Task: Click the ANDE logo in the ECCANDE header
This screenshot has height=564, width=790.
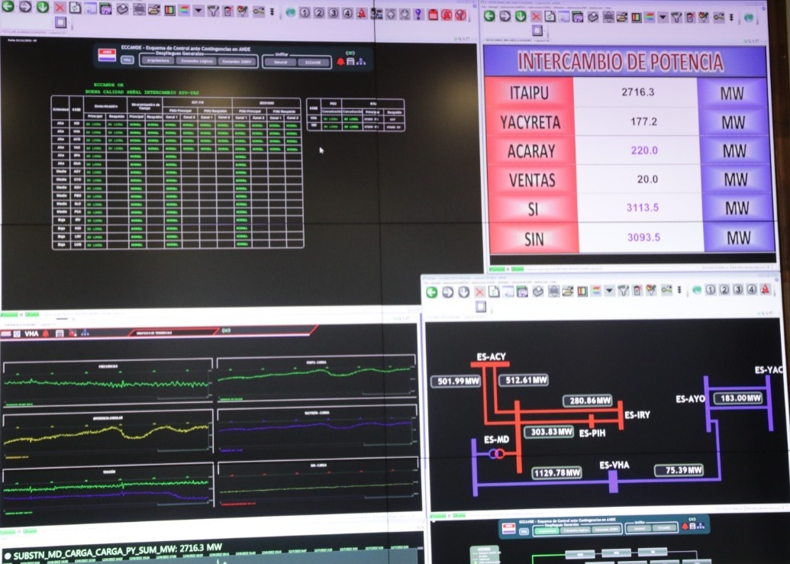Action: 107,55
